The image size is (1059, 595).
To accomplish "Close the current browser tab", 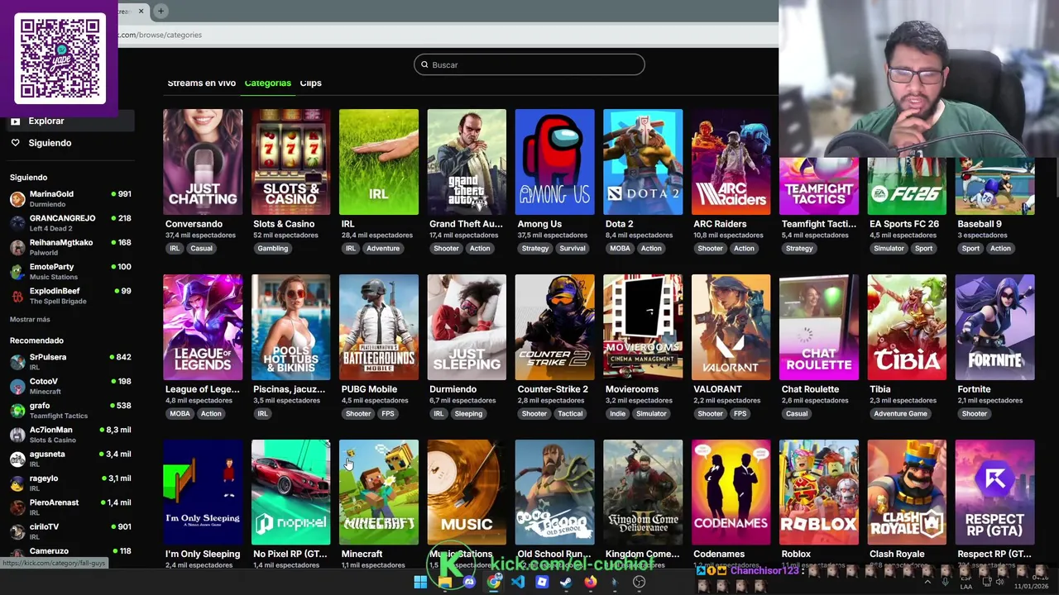I will pyautogui.click(x=141, y=11).
